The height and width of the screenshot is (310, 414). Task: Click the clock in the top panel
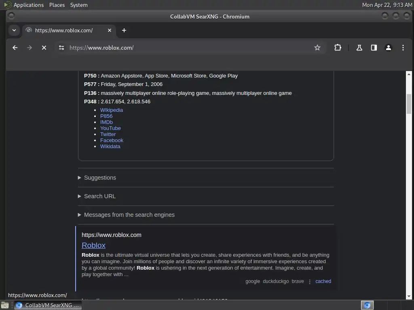point(387,5)
